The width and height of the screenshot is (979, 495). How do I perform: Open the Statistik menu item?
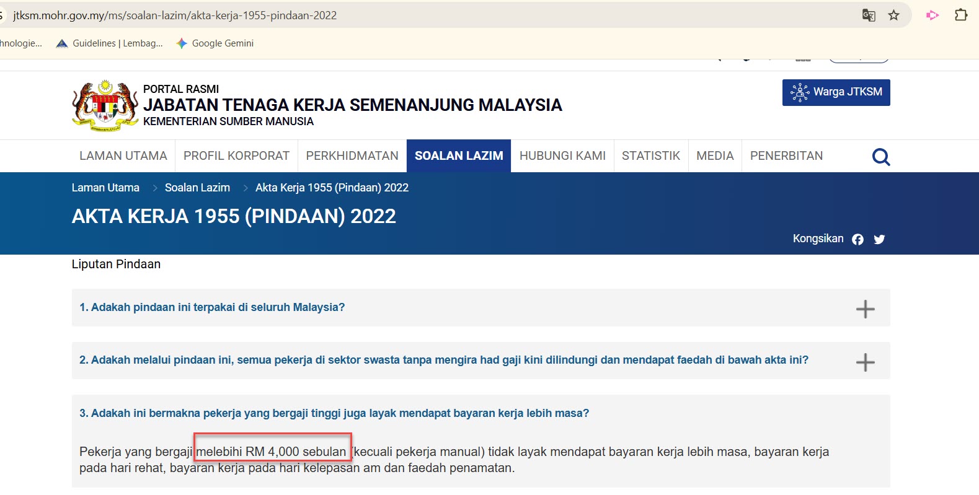[650, 156]
